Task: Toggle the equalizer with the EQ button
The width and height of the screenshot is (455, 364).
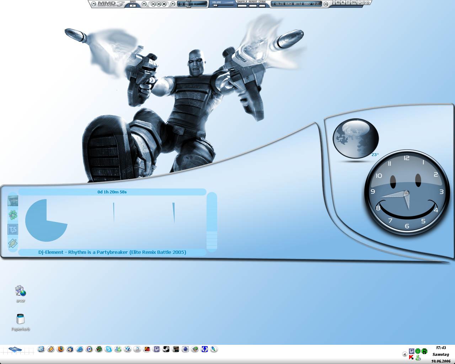Action: coord(338,2)
